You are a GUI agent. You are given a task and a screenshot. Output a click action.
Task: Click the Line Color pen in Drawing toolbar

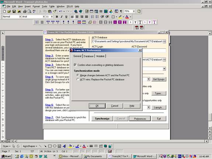[77, 146]
